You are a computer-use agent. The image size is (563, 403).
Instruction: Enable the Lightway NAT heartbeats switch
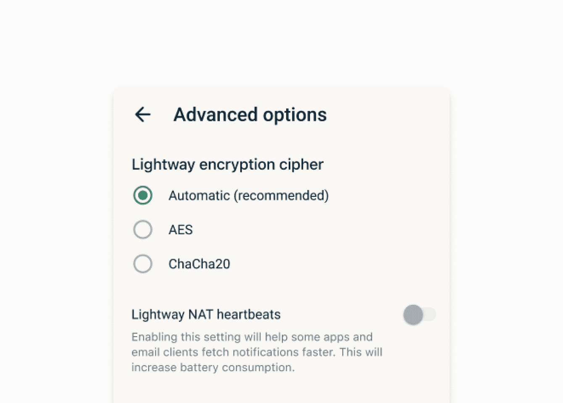[419, 314]
